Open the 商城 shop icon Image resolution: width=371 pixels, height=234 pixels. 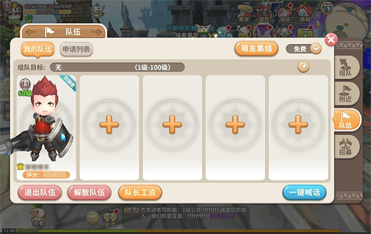304,14
